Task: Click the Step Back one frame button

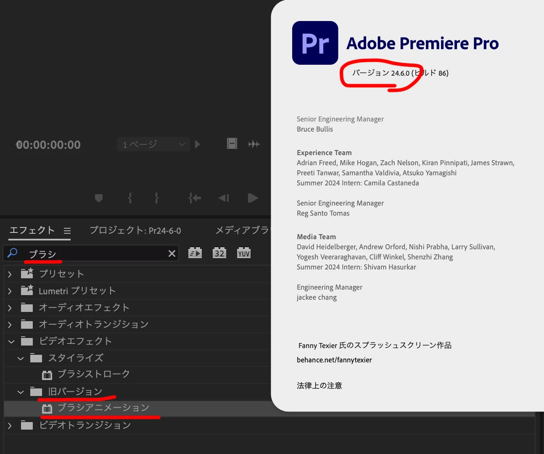Action: pyautogui.click(x=224, y=198)
